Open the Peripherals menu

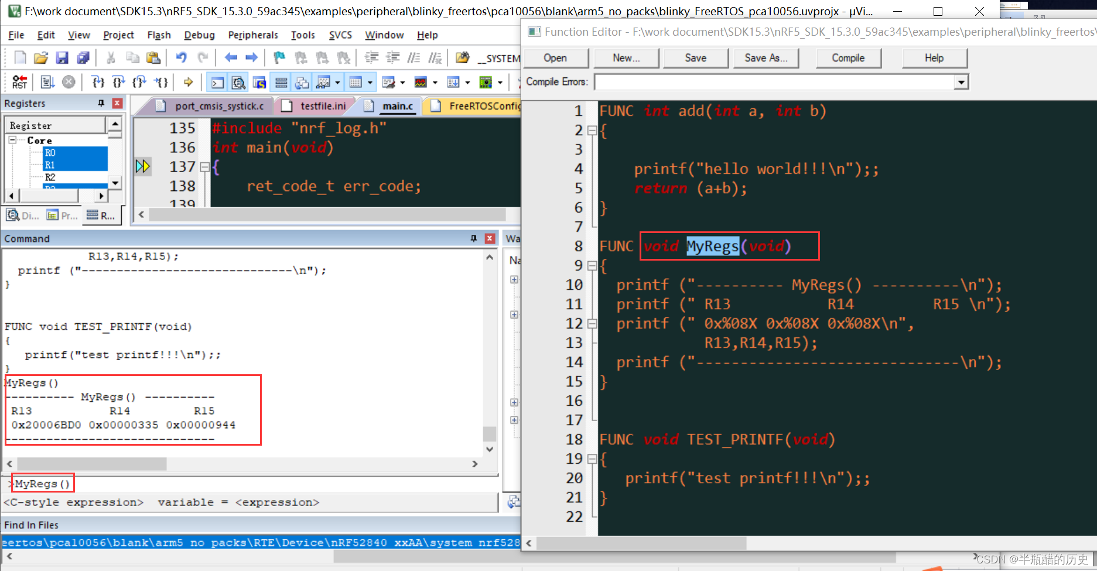(x=253, y=35)
